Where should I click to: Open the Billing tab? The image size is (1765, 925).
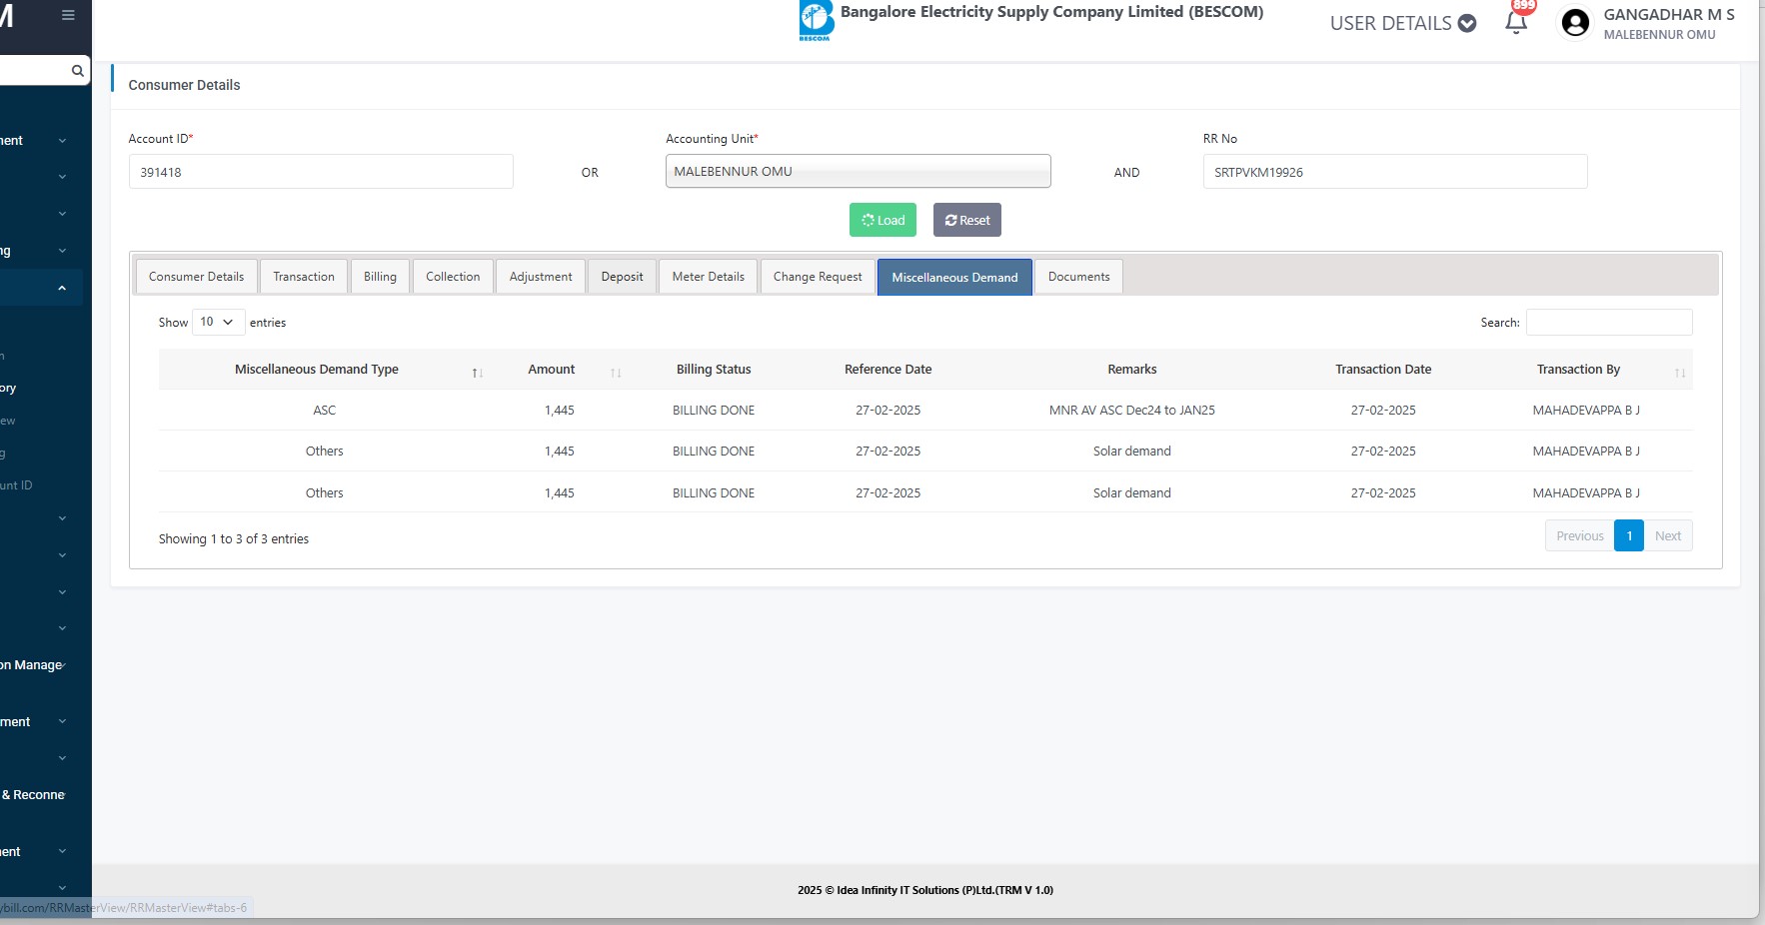[380, 277]
